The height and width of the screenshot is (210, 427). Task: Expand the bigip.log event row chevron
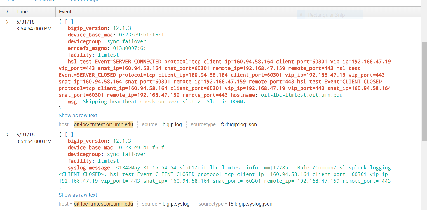7,22
